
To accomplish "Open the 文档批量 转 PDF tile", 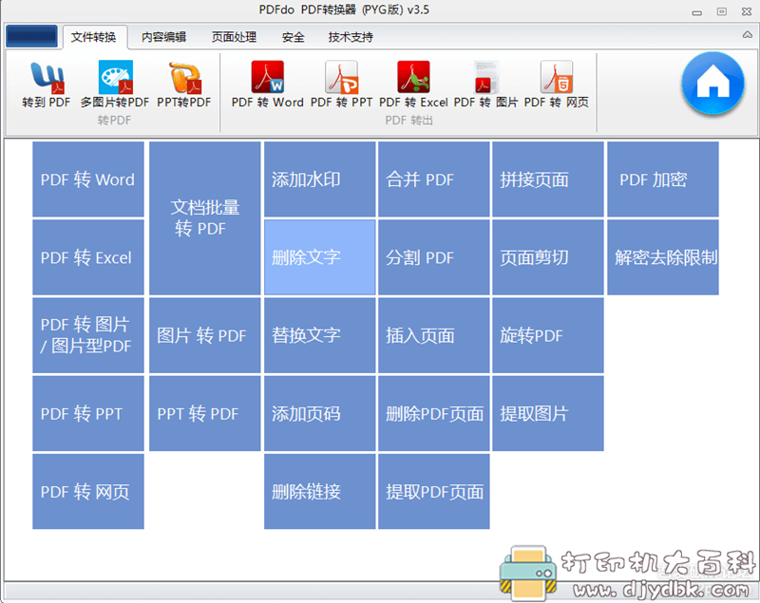I will pyautogui.click(x=205, y=218).
